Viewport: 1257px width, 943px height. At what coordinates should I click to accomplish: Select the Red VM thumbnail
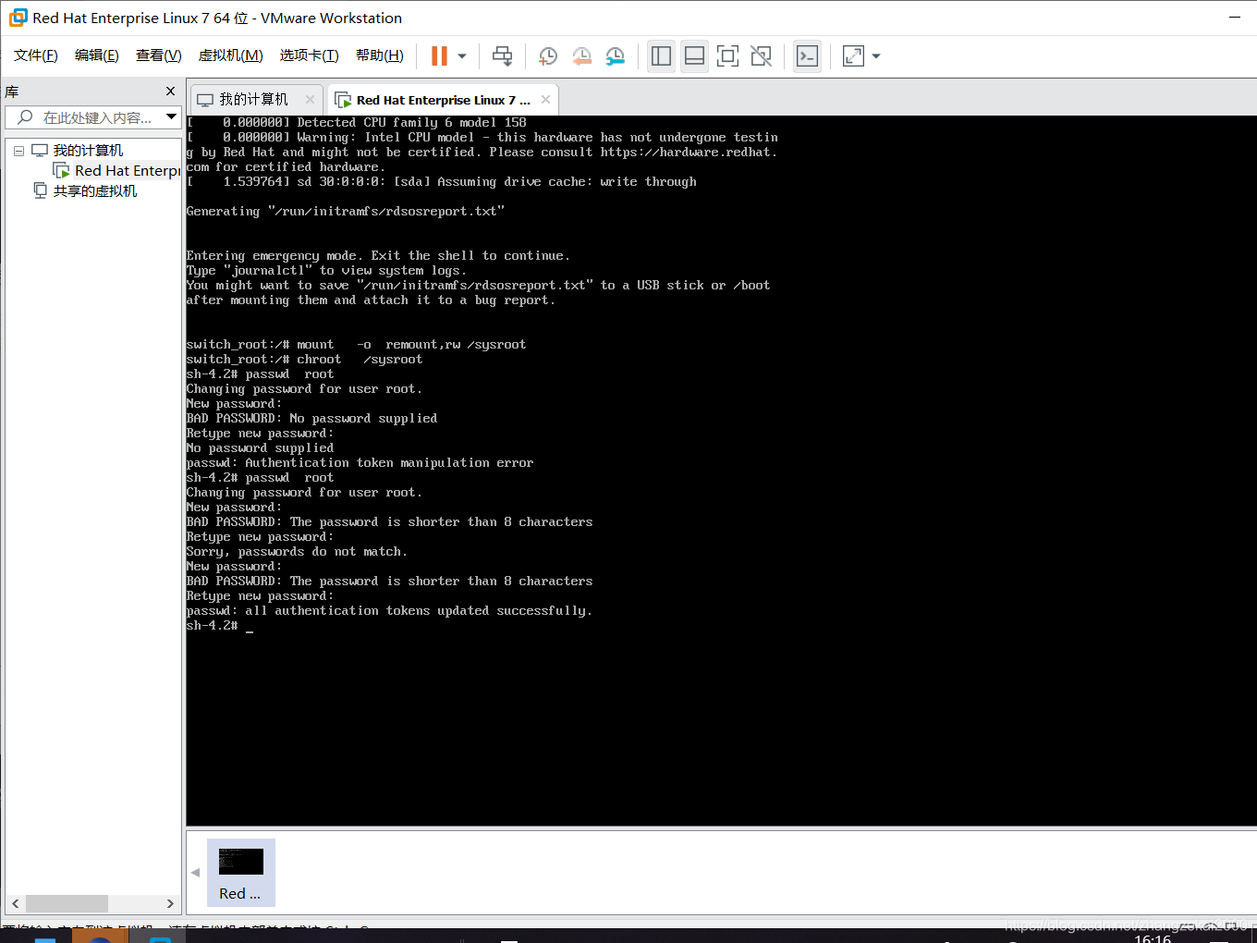(240, 873)
